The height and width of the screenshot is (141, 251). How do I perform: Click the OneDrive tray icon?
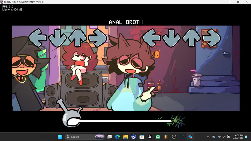[214, 137]
